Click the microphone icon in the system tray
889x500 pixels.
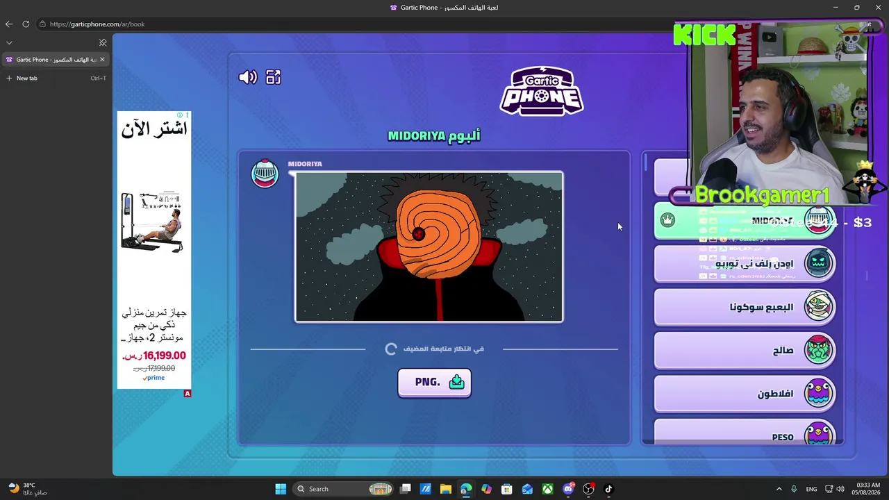pyautogui.click(x=795, y=489)
